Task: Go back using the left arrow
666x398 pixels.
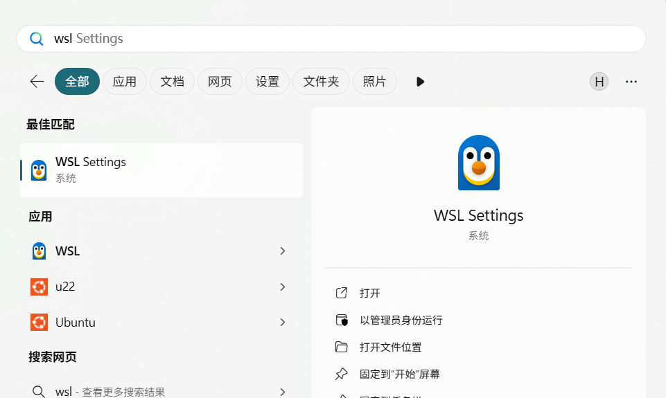Action: [37, 81]
